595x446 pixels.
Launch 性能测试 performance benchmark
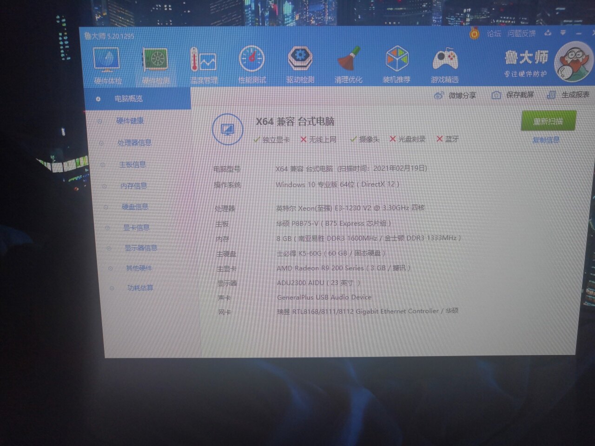pos(251,64)
